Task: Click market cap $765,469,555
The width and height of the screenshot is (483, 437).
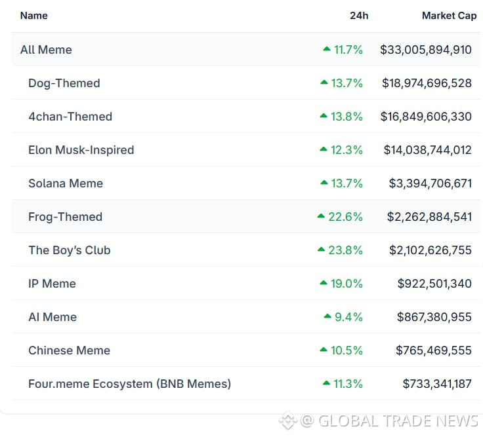Action: [434, 351]
